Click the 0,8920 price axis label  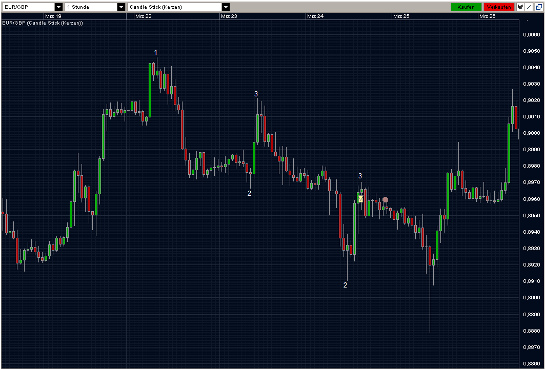(532, 265)
